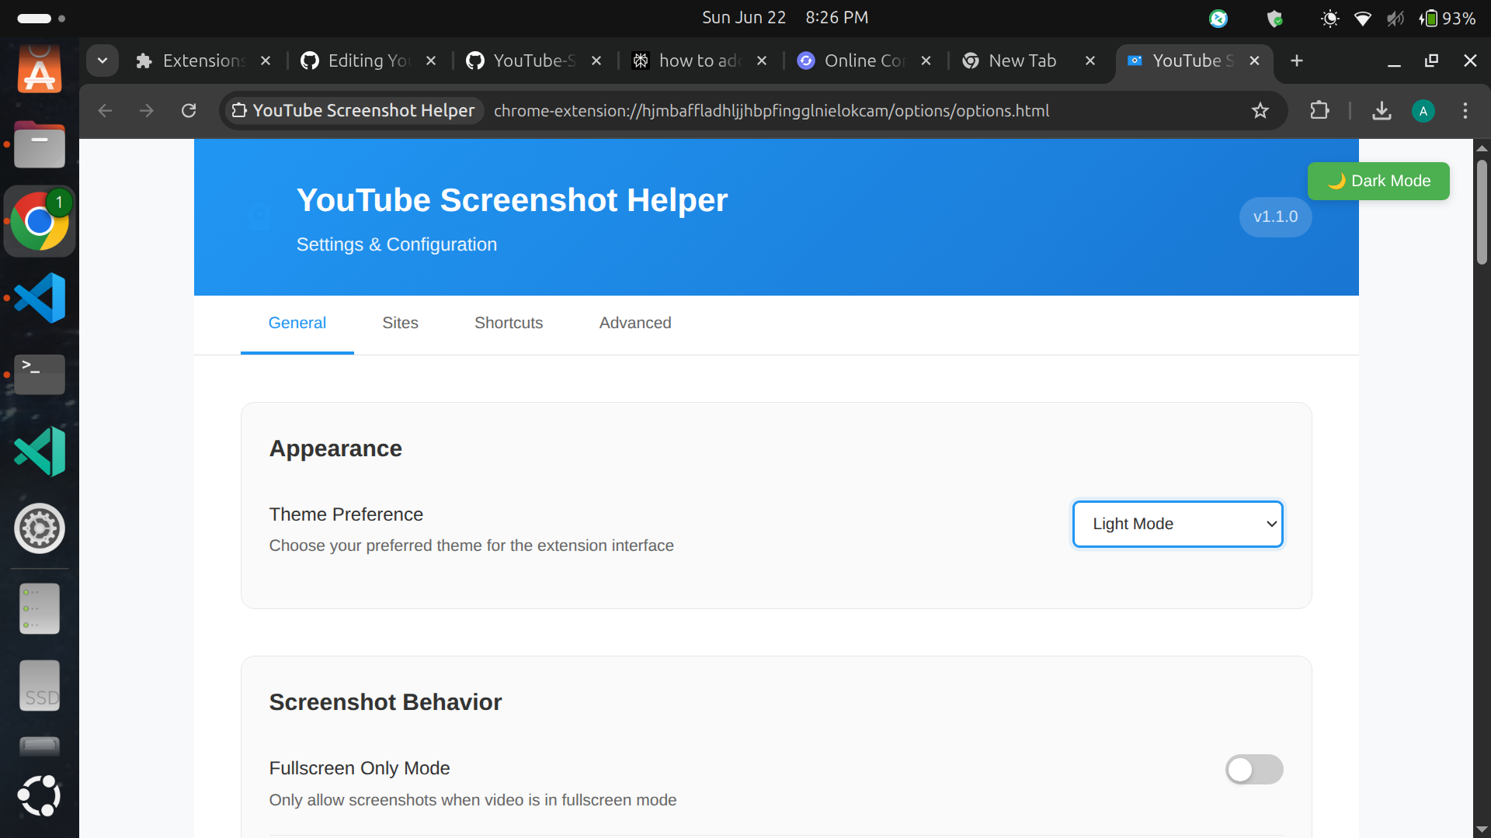Enable Fullscreen Only Mode toggle

(1253, 769)
